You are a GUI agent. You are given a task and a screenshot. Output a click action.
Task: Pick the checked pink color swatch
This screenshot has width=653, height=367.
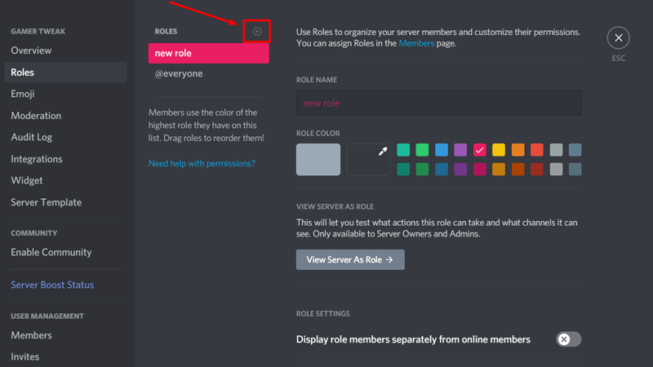click(480, 150)
